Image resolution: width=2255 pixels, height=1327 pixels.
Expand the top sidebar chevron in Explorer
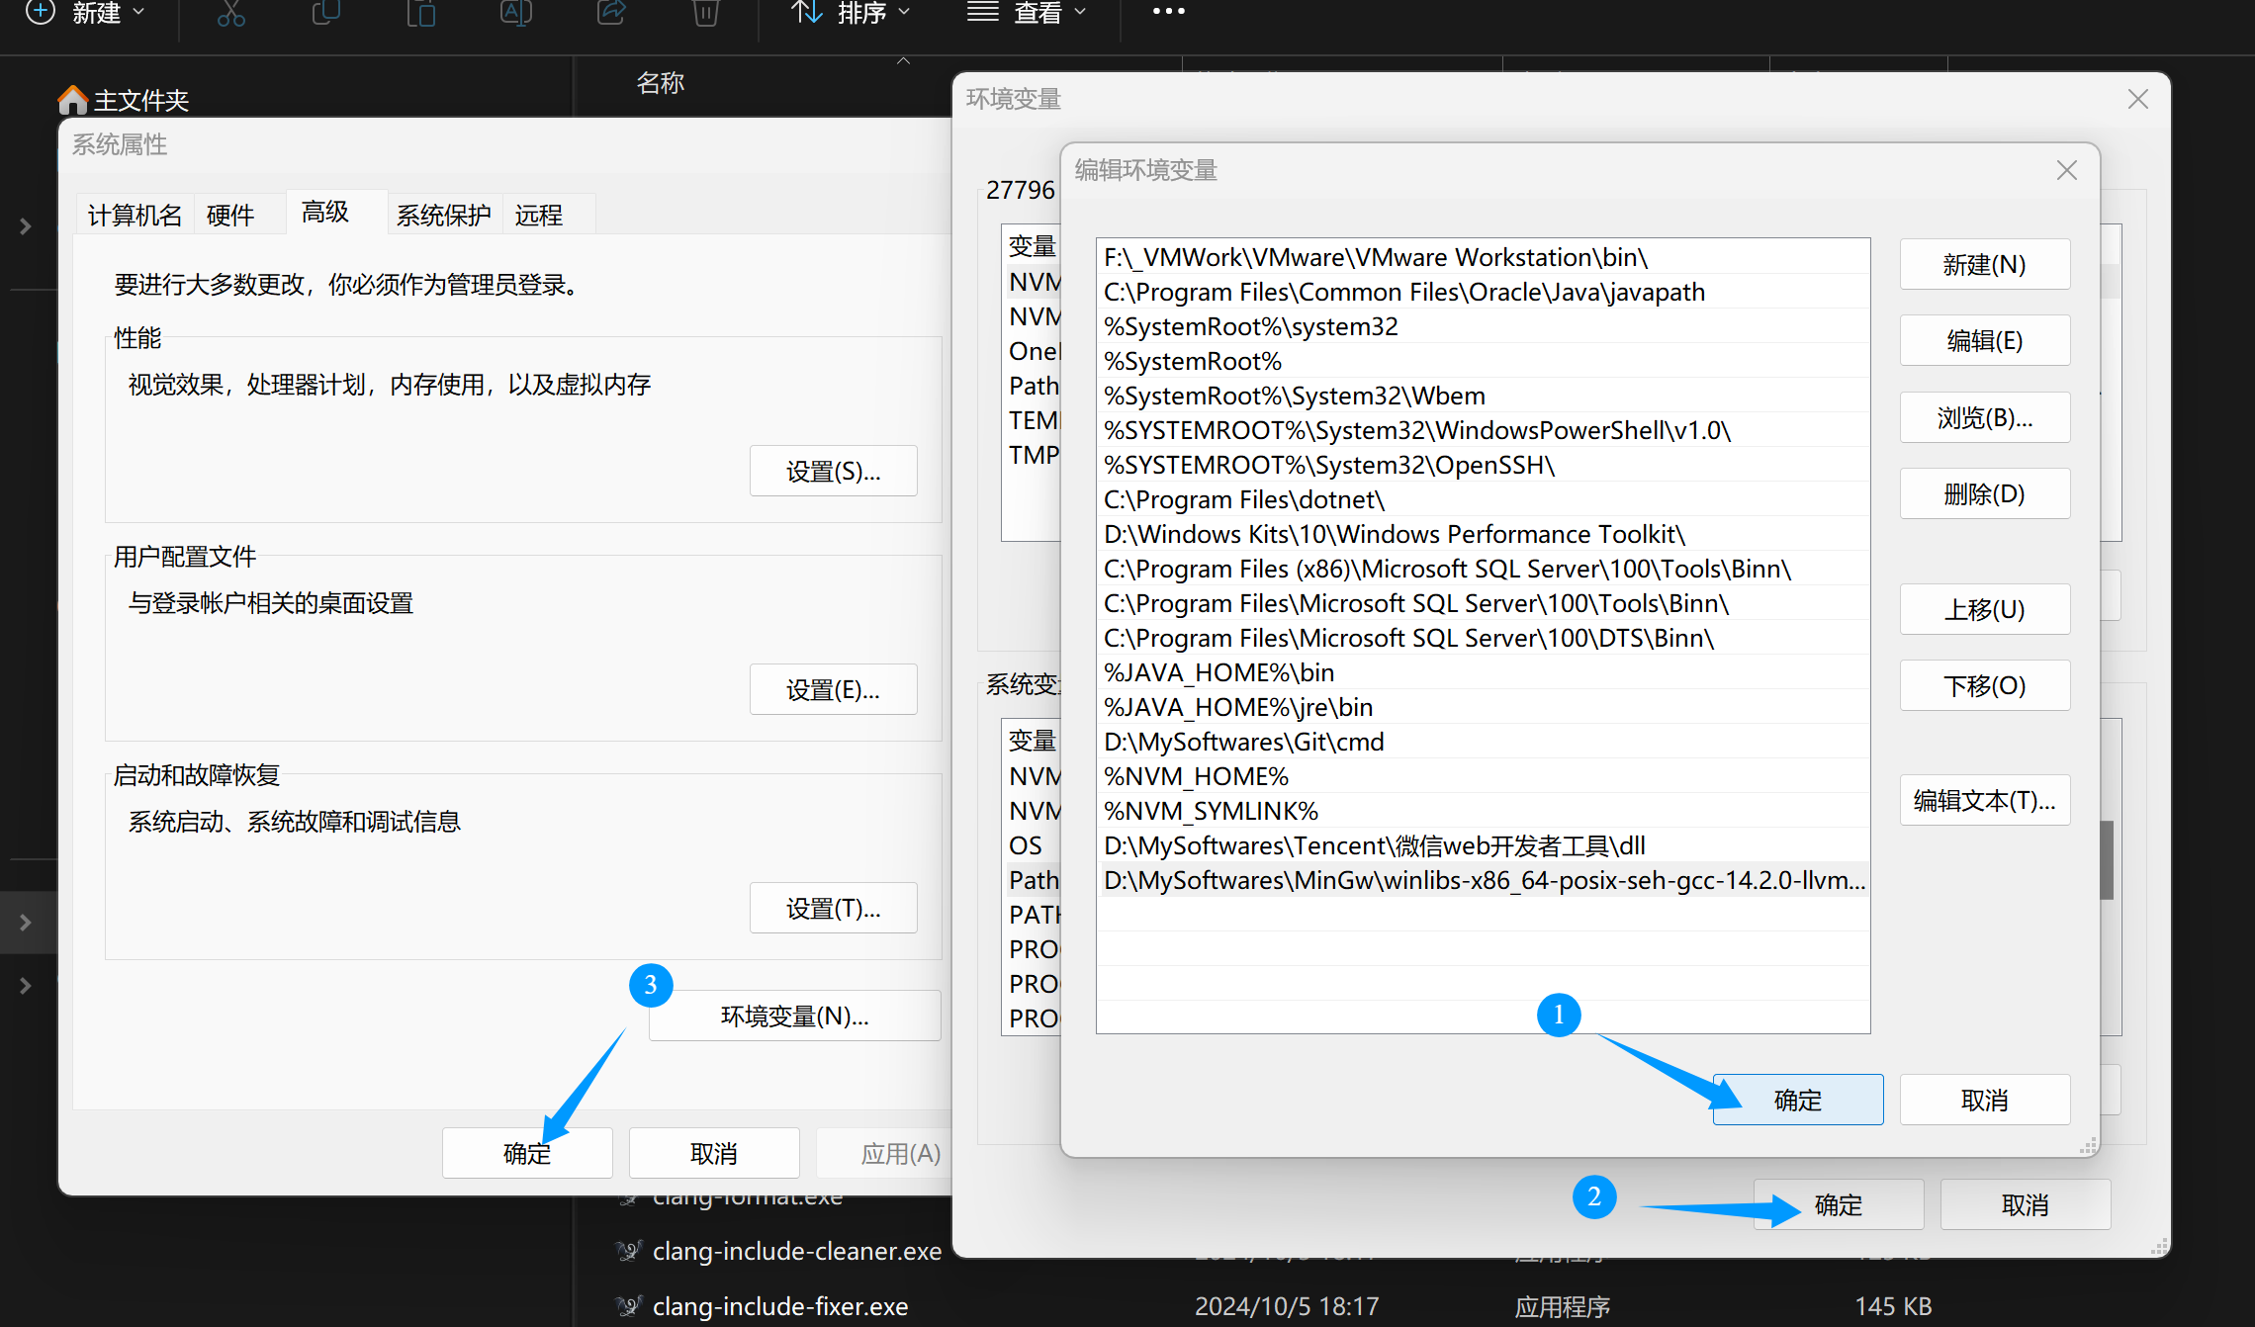26,226
